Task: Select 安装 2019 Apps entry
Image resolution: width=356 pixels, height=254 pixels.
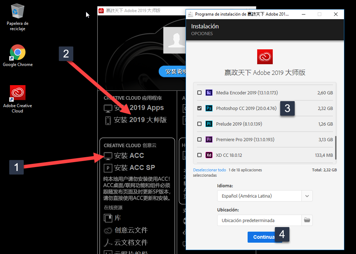Action: pyautogui.click(x=139, y=108)
